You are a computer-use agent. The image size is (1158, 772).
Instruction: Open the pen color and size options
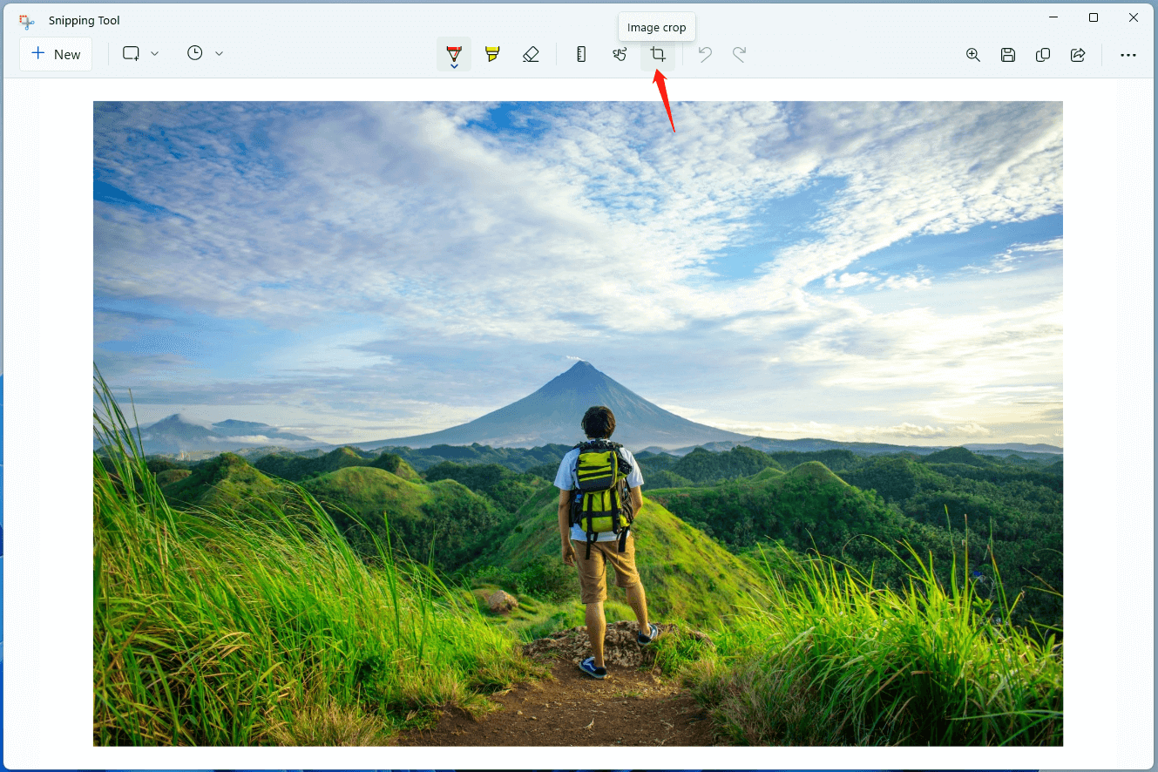tap(454, 64)
